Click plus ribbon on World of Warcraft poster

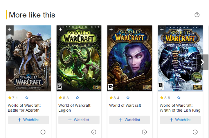coord(111,29)
